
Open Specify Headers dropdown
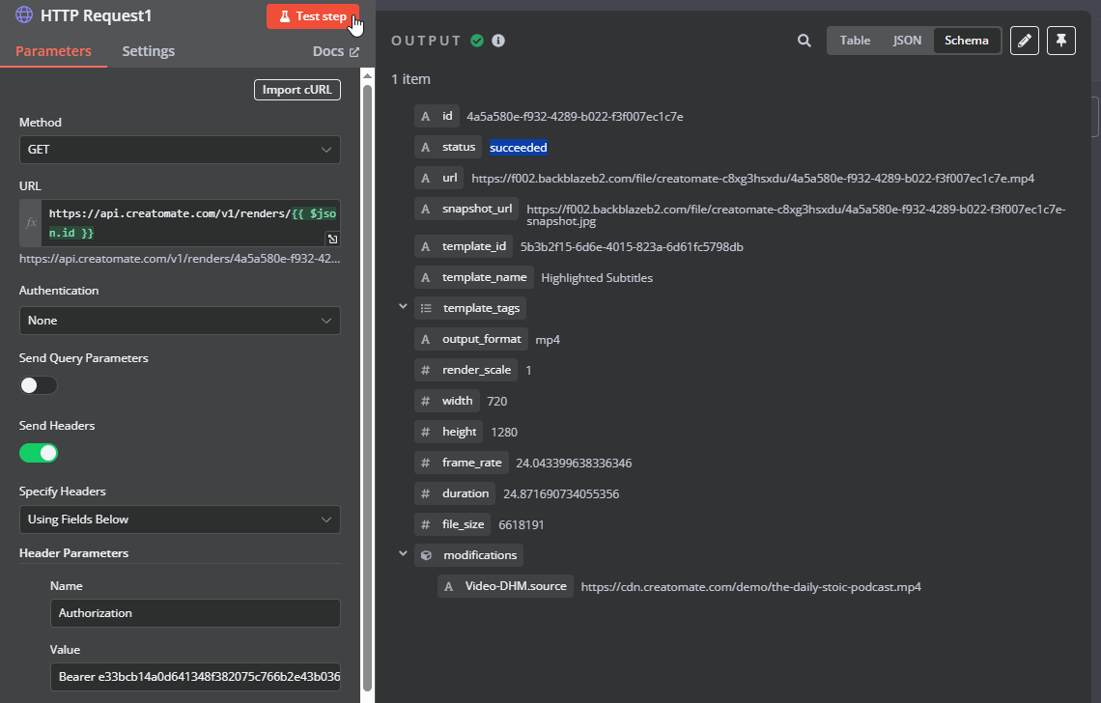pyautogui.click(x=180, y=520)
